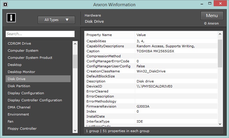Image resolution: width=229 pixels, height=138 pixels.
Task: Click the © Anxron link
Action: coord(211,23)
